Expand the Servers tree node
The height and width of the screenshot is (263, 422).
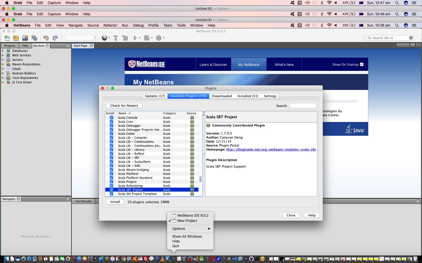(x=3, y=60)
